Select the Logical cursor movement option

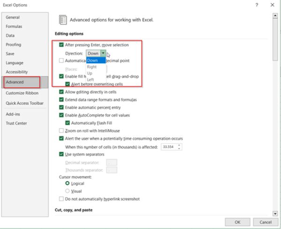coord(67,184)
